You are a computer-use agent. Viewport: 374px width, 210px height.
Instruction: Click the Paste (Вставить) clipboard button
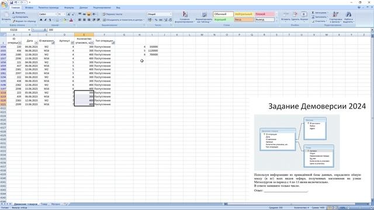point(6,16)
